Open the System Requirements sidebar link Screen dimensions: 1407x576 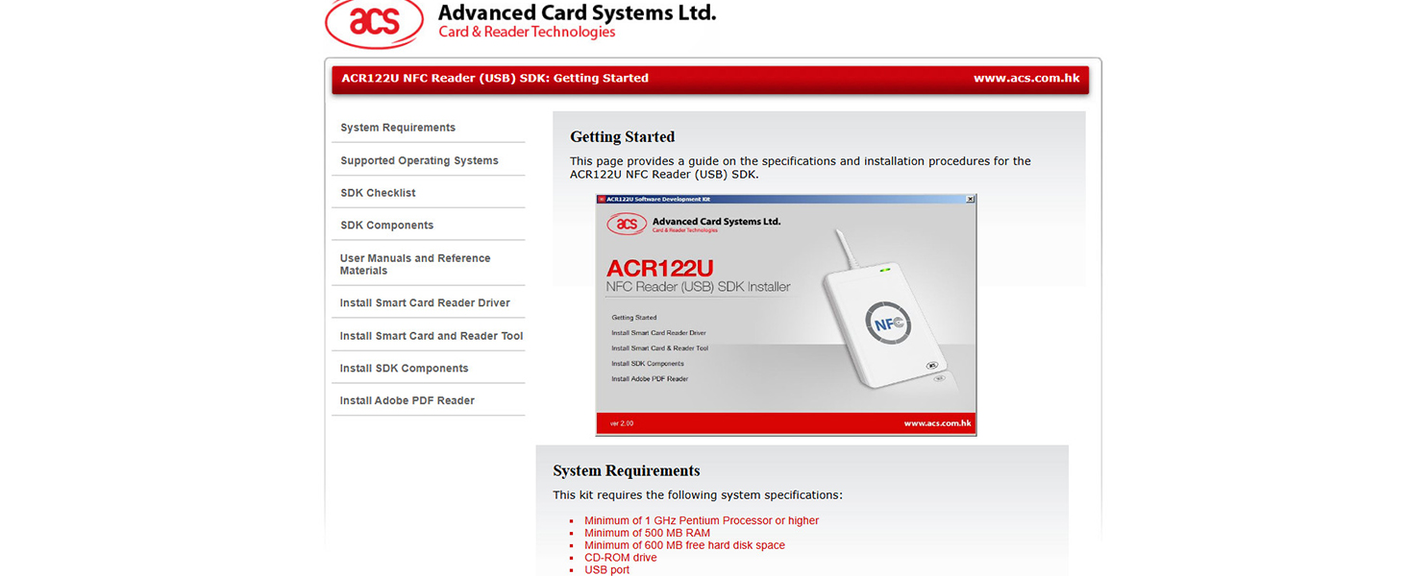coord(398,128)
